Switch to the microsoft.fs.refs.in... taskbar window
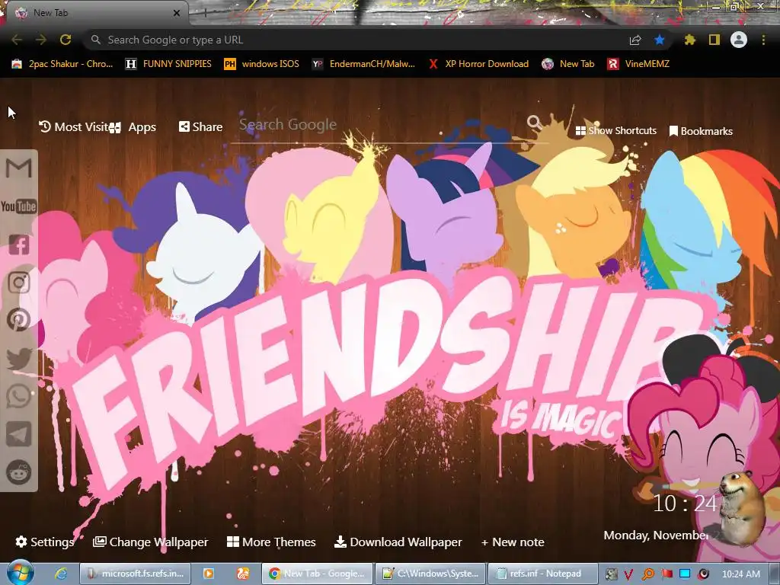Viewport: 780px width, 585px height. pos(136,574)
